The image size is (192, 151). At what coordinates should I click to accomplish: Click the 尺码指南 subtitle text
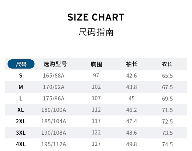point(96,32)
